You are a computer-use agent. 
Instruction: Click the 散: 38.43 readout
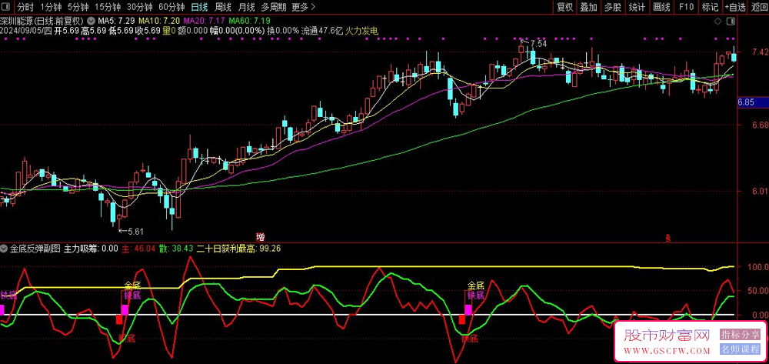pyautogui.click(x=176, y=249)
